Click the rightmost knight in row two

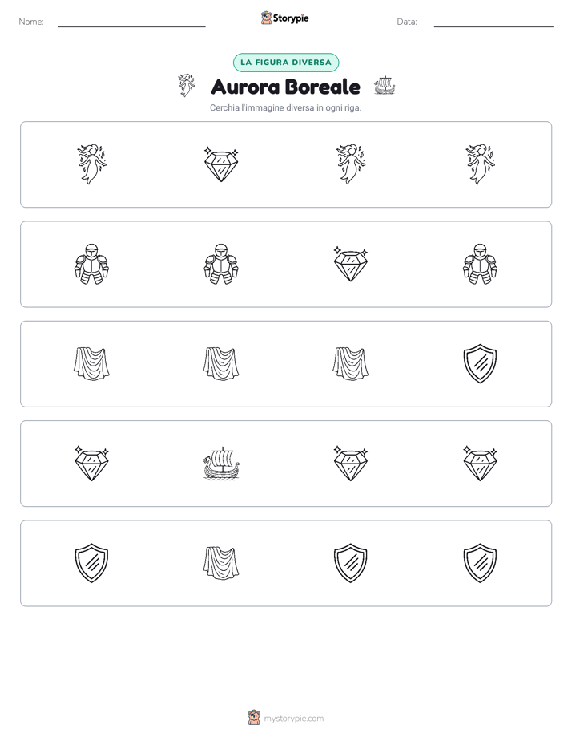click(480, 264)
